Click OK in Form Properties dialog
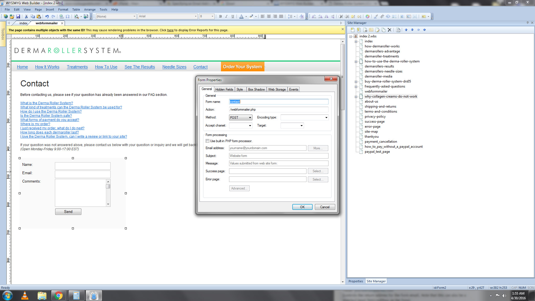535x301 pixels. click(x=302, y=207)
